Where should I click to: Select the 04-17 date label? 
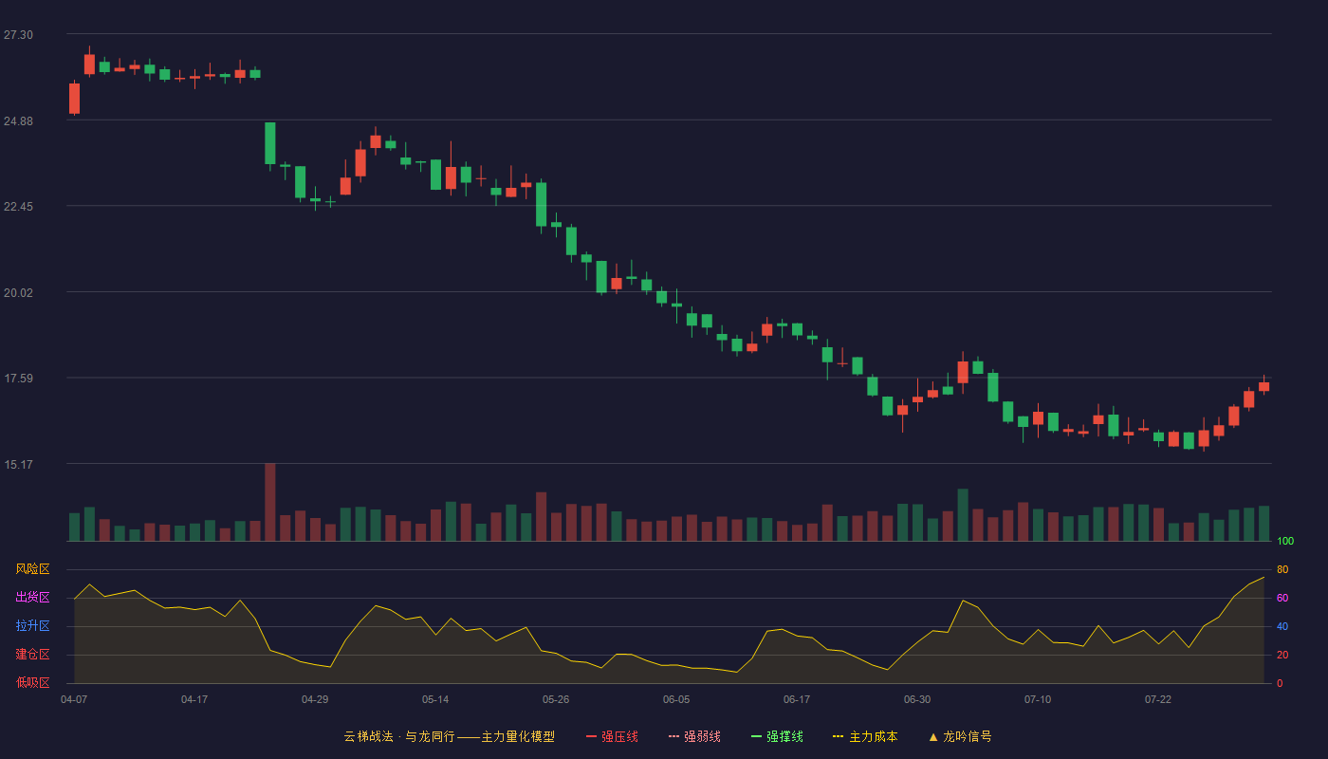194,699
